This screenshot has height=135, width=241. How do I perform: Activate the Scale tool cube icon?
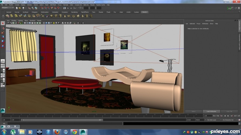[x=3, y=46]
